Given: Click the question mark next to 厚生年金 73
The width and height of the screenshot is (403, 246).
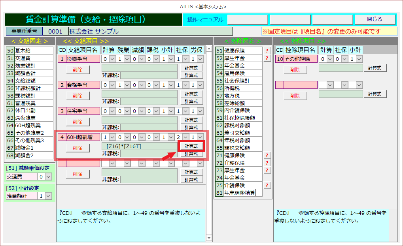Looking at the screenshot, I should (267, 170).
